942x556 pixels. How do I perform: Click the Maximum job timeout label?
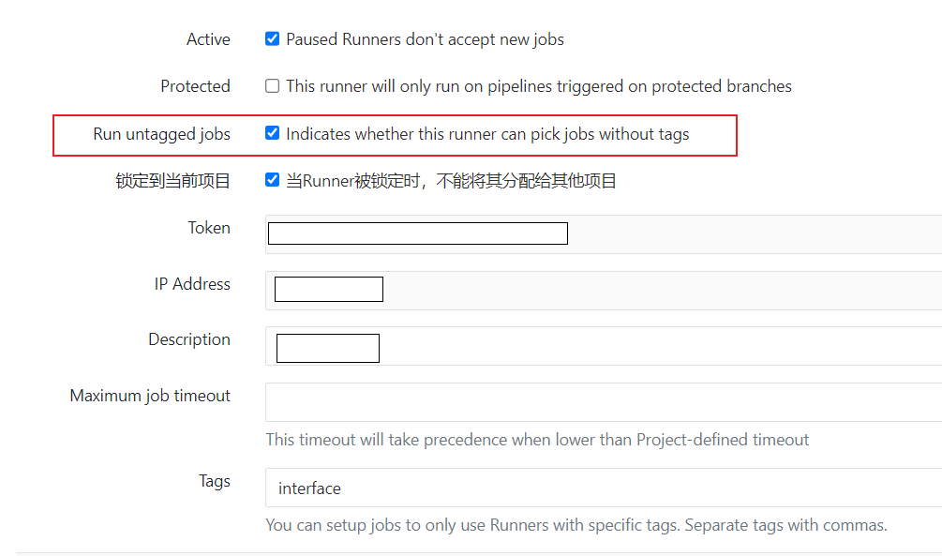pyautogui.click(x=150, y=396)
